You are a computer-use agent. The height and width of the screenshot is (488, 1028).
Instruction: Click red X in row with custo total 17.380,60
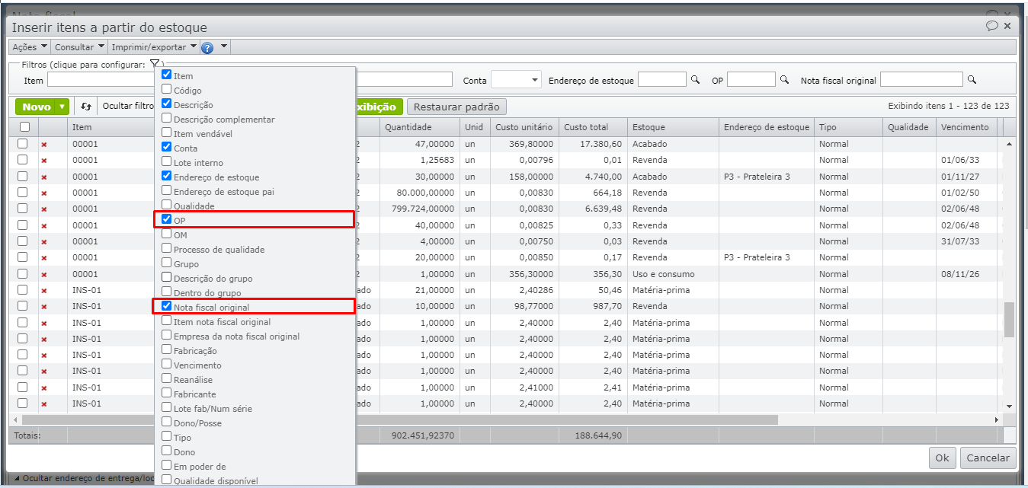44,145
